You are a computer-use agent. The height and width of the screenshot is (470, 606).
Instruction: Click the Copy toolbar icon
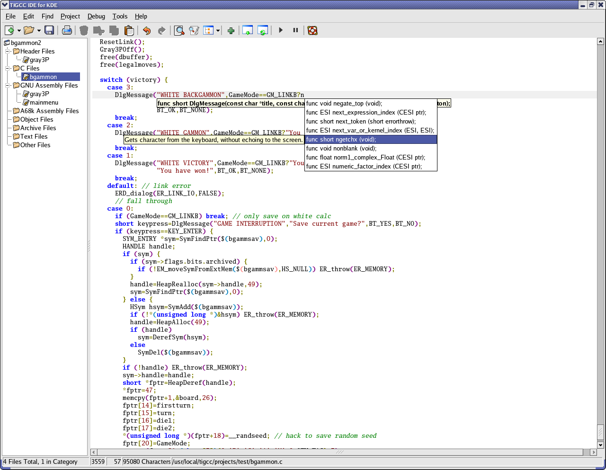(114, 30)
